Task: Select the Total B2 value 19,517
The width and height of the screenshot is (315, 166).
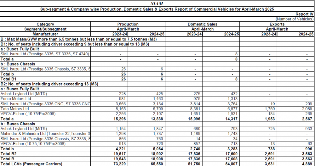Action: tap(120, 154)
